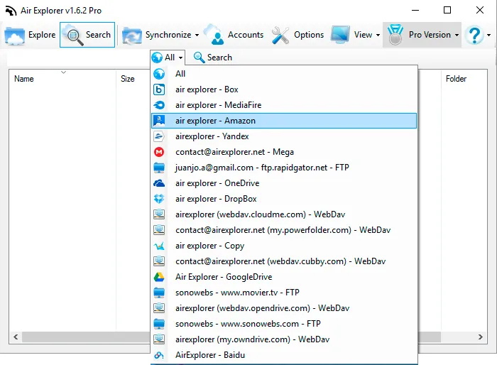Choose air explorer - MediaFire

point(284,105)
